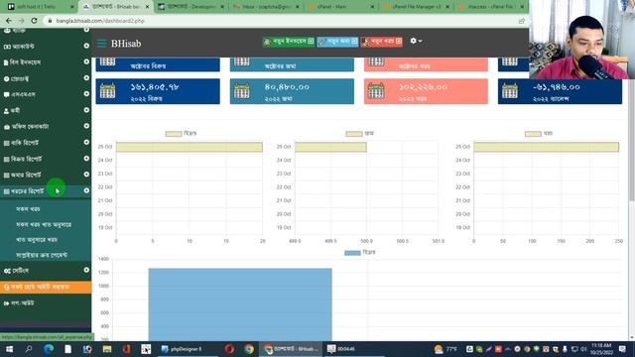Screen dimensions: 635x357
Task: Click the red নতুন খরচ button
Action: [x=381, y=42]
